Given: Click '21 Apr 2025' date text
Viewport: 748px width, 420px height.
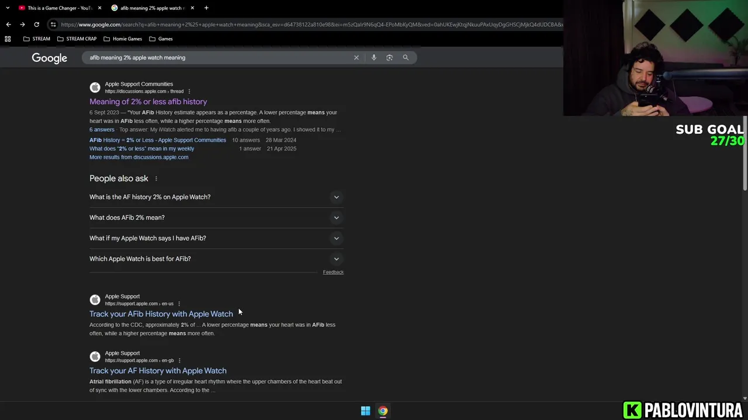Looking at the screenshot, I should (x=281, y=149).
